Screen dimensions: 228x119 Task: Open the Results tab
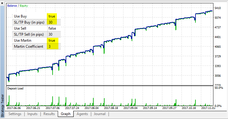click(x=49, y=114)
